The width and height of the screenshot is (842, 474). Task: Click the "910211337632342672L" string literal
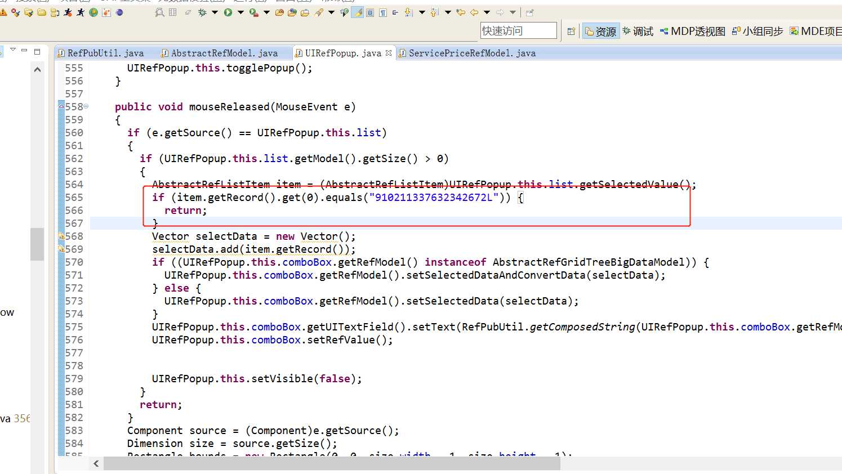434,198
